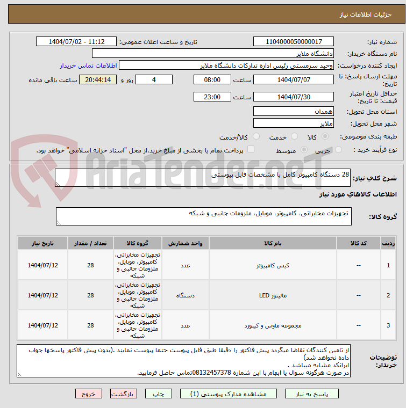Select the کالا radio button
This screenshot has height=408, width=406.
pyautogui.click(x=325, y=136)
